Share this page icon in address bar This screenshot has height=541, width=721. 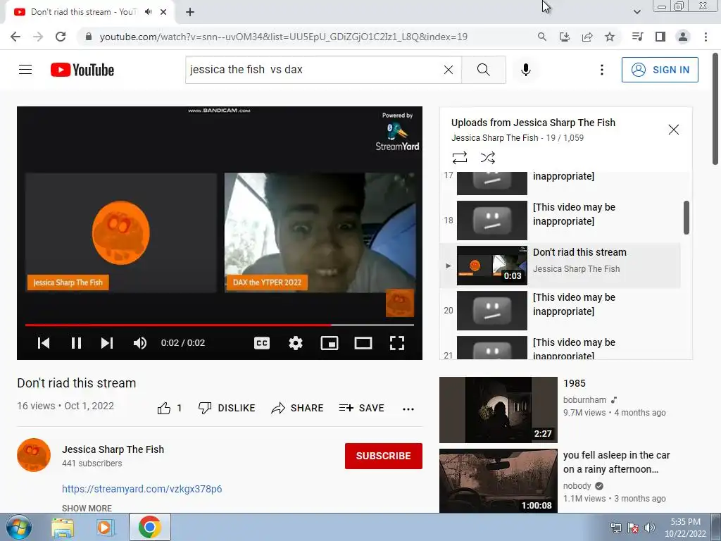(x=587, y=37)
